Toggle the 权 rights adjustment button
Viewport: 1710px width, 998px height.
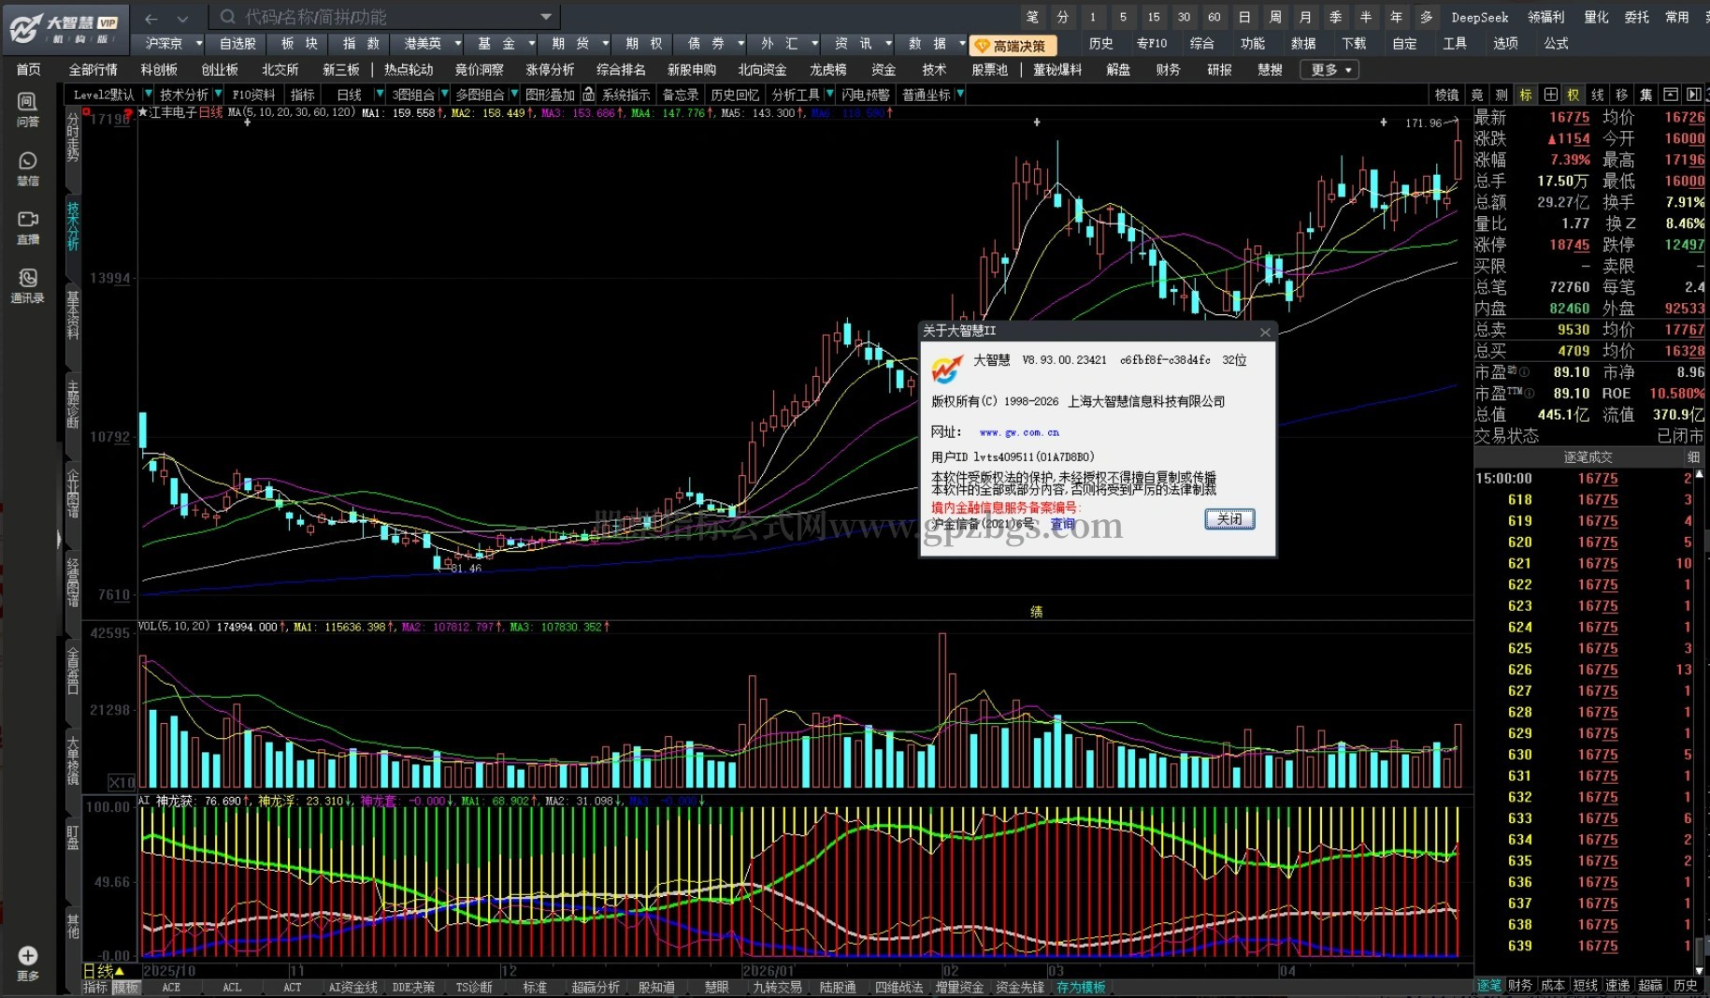[x=1573, y=94]
